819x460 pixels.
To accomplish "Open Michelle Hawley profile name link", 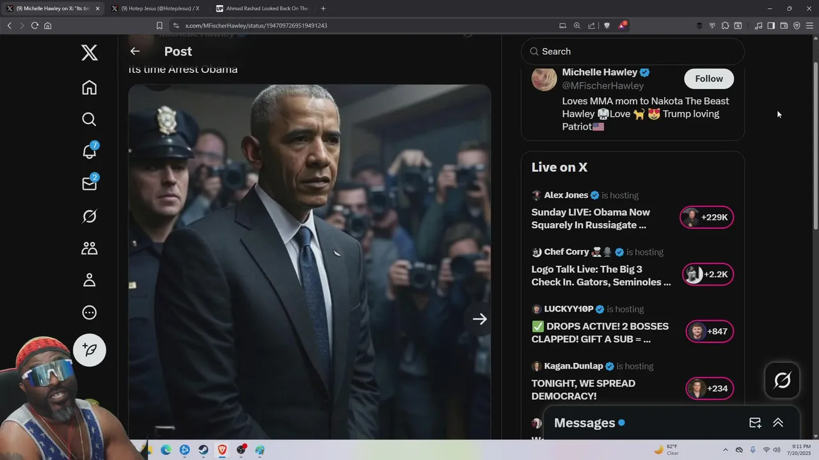I will [x=600, y=72].
